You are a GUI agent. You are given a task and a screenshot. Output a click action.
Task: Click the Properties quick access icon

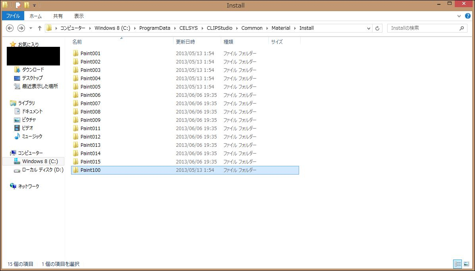pyautogui.click(x=18, y=5)
